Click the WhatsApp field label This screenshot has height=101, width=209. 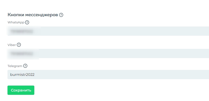pyautogui.click(x=16, y=22)
